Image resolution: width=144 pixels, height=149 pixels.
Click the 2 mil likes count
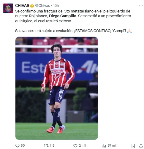[82, 145]
